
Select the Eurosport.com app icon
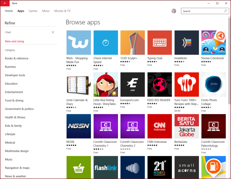(133, 84)
